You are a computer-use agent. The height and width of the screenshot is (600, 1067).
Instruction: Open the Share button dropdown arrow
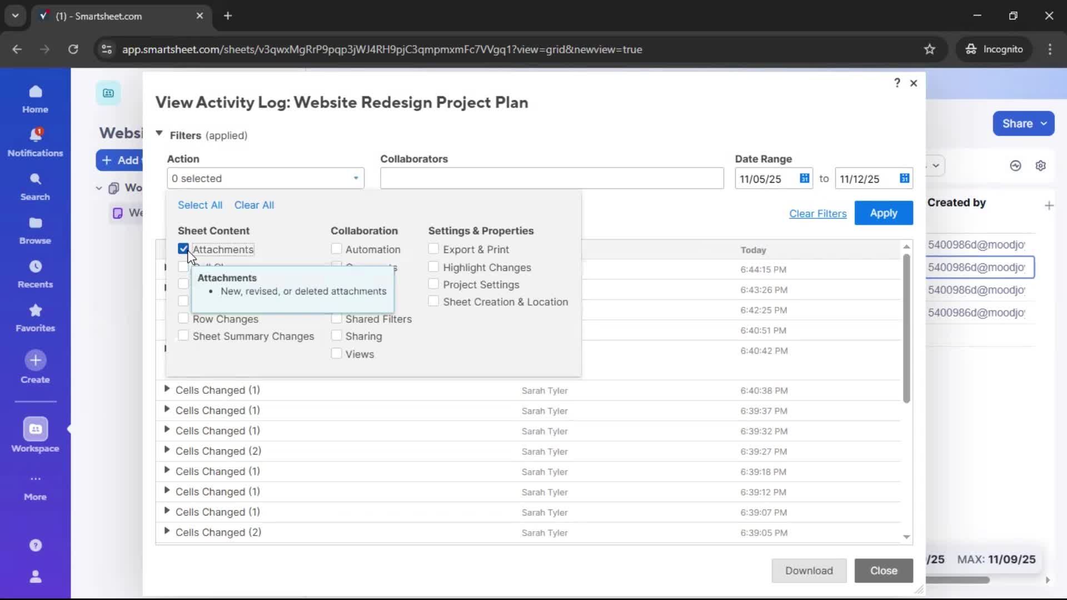(x=1044, y=123)
